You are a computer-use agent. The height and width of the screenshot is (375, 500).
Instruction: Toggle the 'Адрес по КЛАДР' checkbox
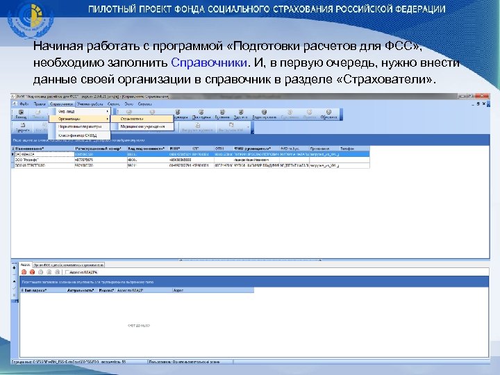(x=67, y=272)
